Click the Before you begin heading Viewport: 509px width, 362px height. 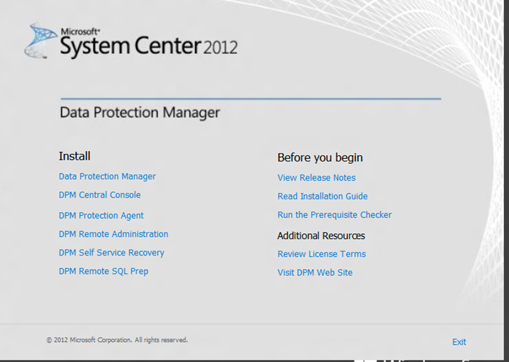point(320,158)
